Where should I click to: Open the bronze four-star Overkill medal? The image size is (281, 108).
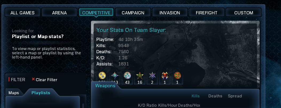pos(177,76)
